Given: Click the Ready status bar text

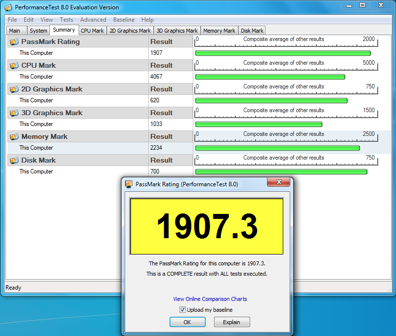Looking at the screenshot, I should tap(13, 288).
